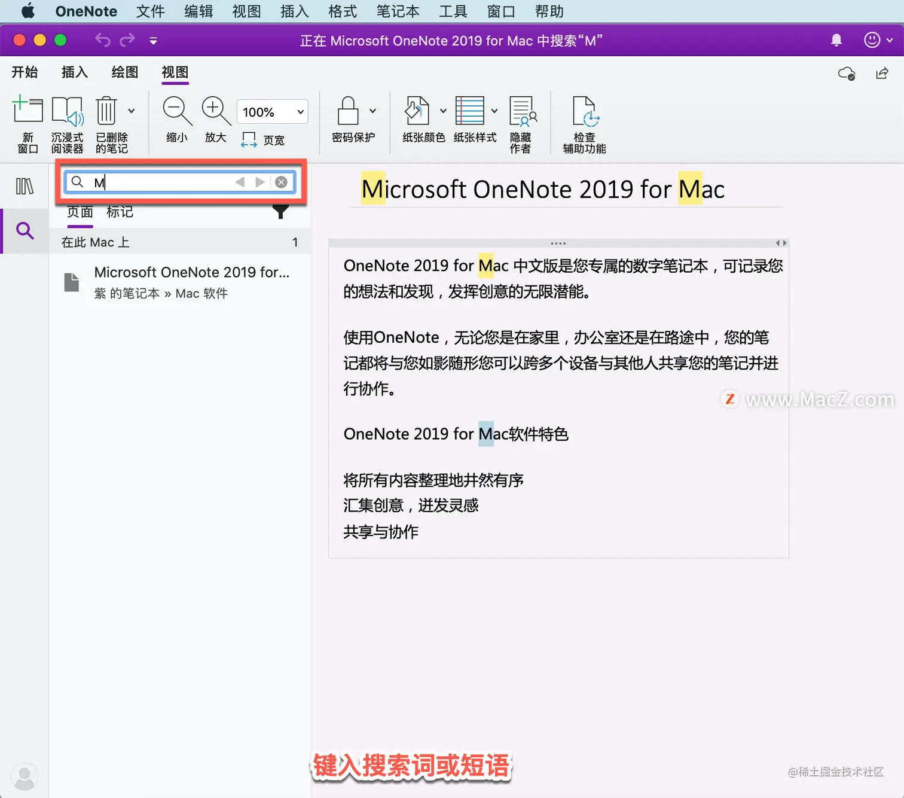Open the search scope filter funnel

click(x=280, y=211)
